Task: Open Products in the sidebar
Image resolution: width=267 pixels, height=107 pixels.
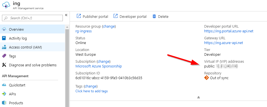Action: point(32,103)
